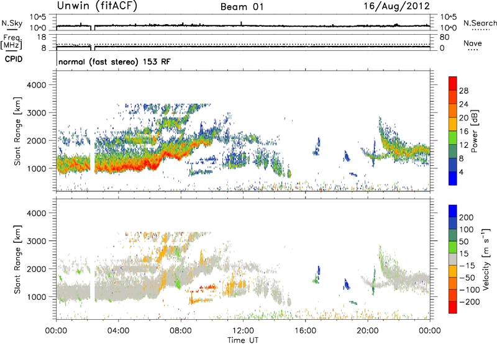Select the gray segment of Velocity colorbar

(x=453, y=259)
